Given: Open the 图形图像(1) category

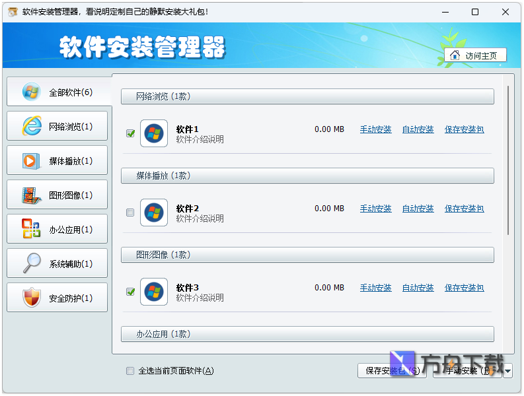Looking at the screenshot, I should tap(57, 195).
